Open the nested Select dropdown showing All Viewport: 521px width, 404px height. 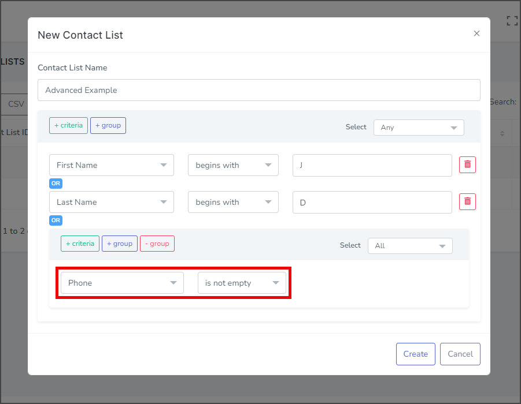point(410,246)
